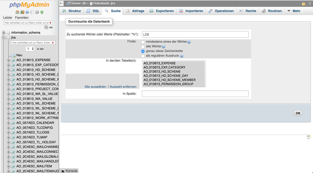Click 'Auswahl entfernen' link

pos(123,87)
